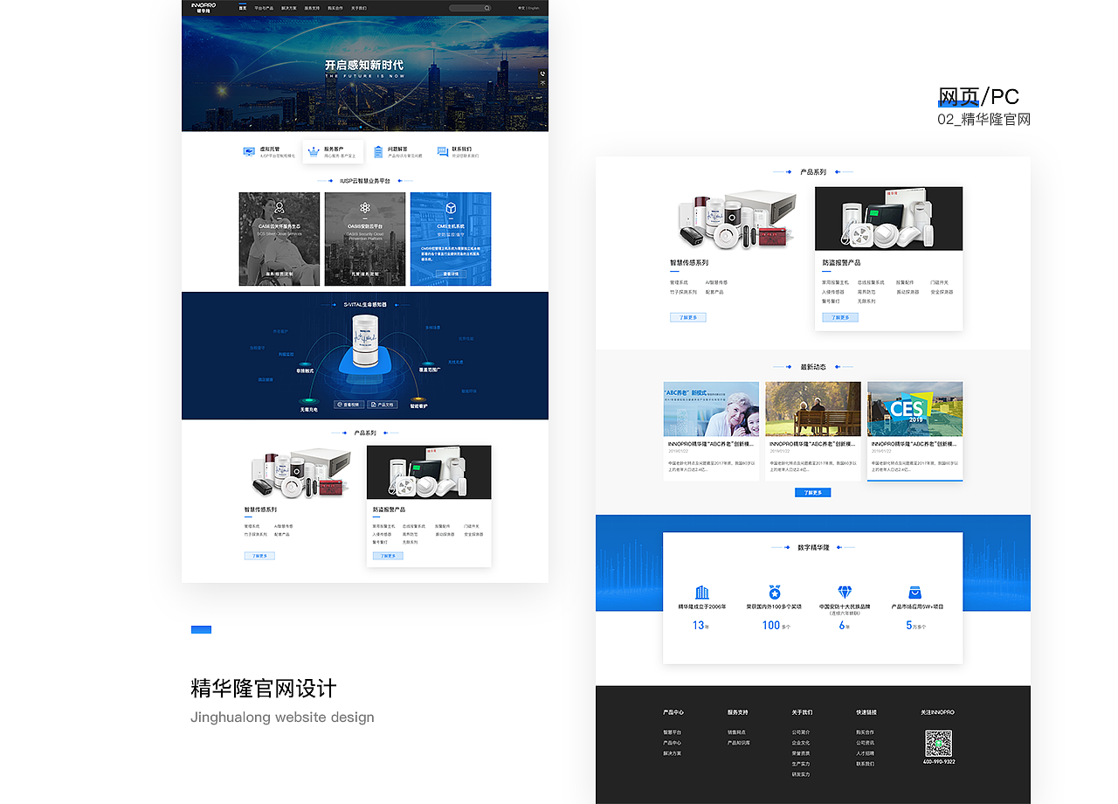Select the magnifier search icon in navbar
This screenshot has width=1118, height=804.
pos(487,7)
